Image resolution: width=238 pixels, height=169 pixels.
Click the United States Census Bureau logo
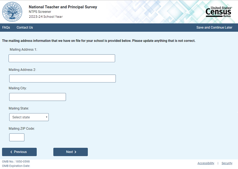tap(219, 11)
